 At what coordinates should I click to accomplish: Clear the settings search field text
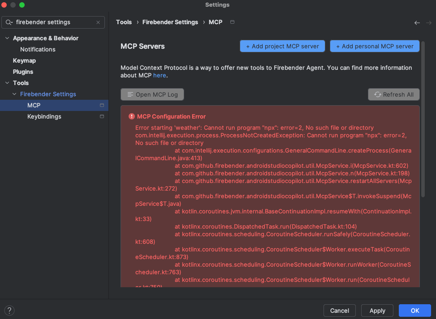(98, 22)
